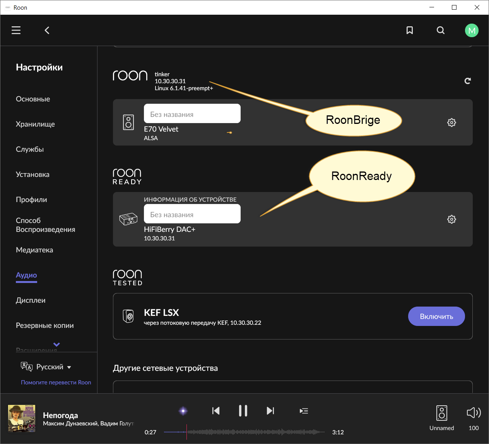Screen dimensions: 489x444
Task: Open the bookmarks icon
Action: 410,30
